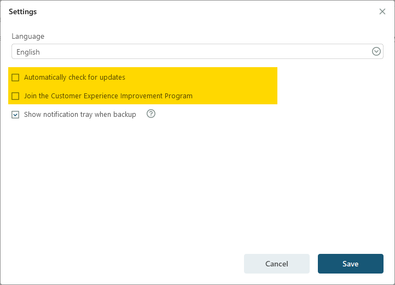Select the English value in Language combo
The image size is (395, 285).
28,52
